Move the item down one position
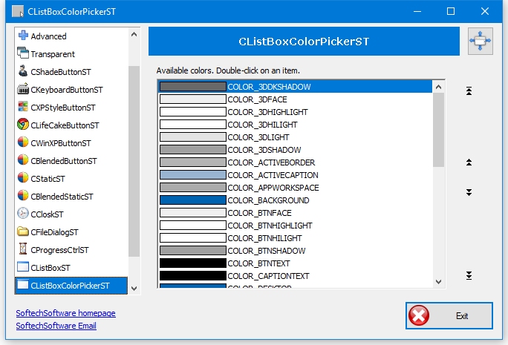This screenshot has height=345, width=508. (x=469, y=192)
